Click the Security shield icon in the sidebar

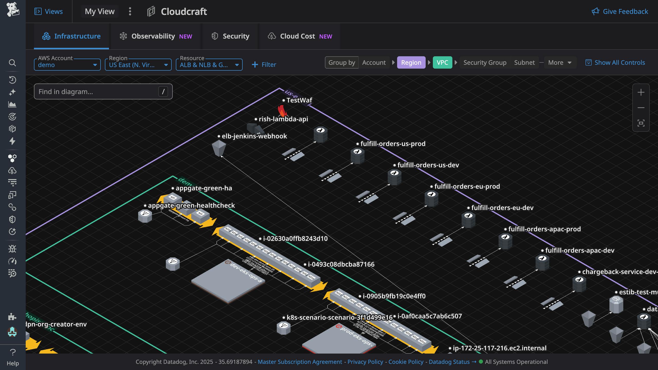point(13,219)
